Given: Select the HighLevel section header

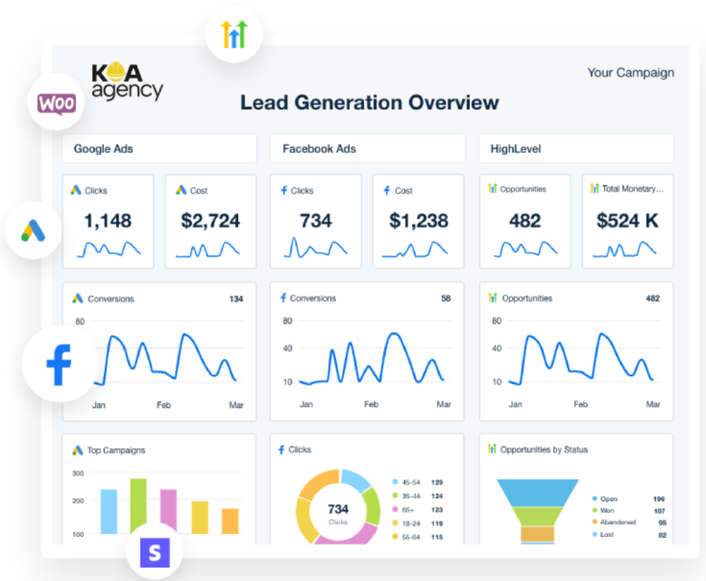Looking at the screenshot, I should (575, 149).
